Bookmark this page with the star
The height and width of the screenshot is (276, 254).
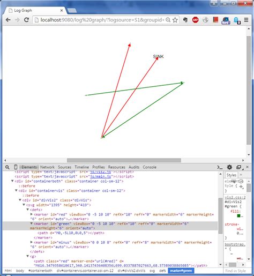pos(175,20)
